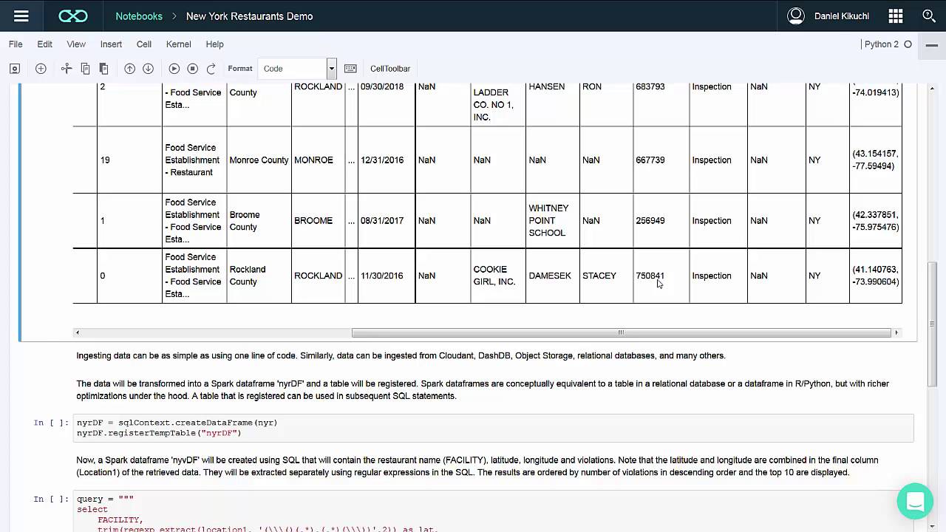
Task: Paste cell from clipboard
Action: [103, 69]
